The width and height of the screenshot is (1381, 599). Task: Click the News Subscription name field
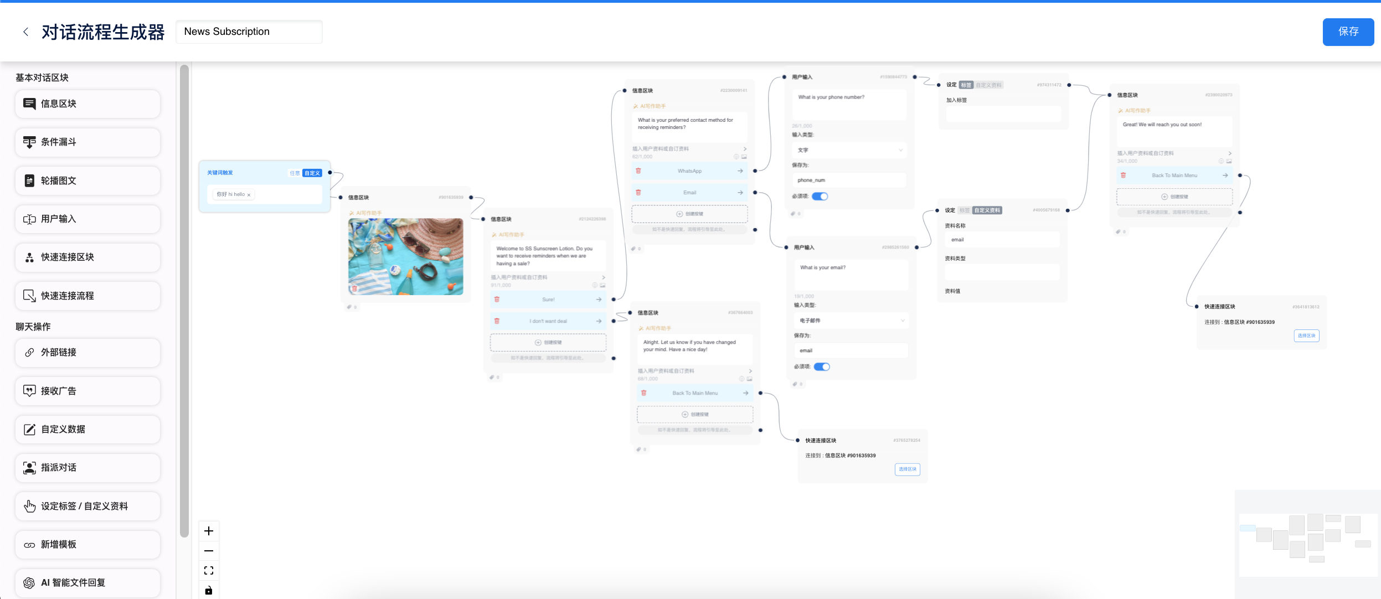[249, 32]
